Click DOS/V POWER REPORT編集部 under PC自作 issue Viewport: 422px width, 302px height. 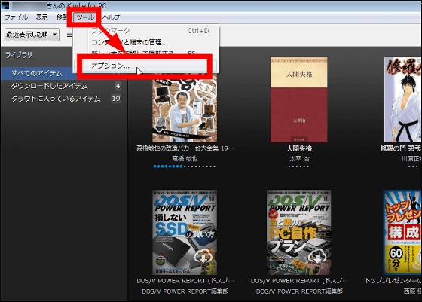click(x=299, y=291)
